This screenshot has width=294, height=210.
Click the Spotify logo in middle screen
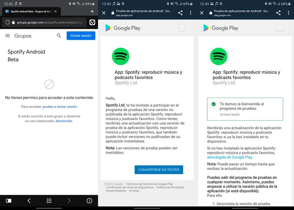coord(121,56)
